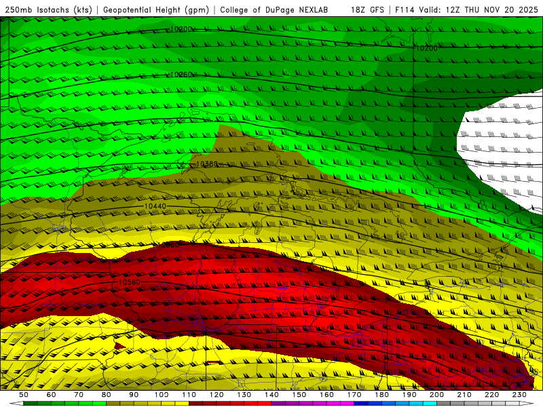The image size is (543, 407).
Task: Click the '100' label on the color scale
Action: click(x=162, y=395)
